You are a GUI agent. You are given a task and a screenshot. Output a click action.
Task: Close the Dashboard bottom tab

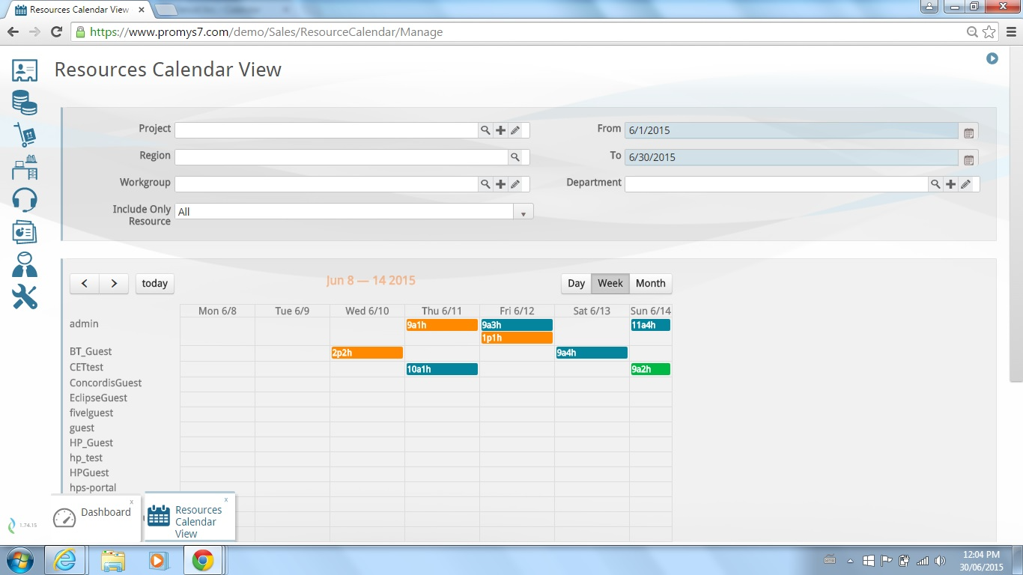(132, 502)
